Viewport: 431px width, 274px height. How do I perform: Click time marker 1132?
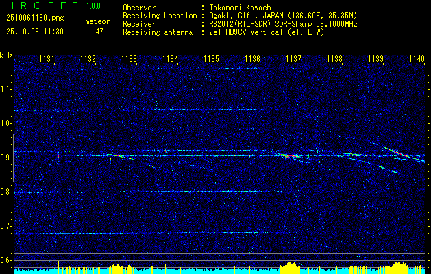[88, 59]
